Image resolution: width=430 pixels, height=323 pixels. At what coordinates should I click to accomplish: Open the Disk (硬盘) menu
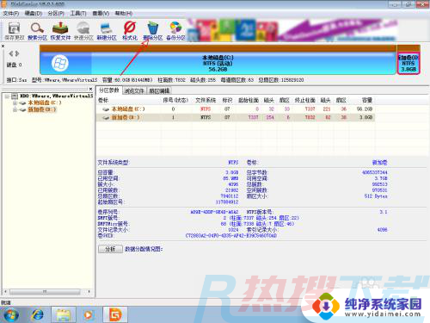pos(34,13)
